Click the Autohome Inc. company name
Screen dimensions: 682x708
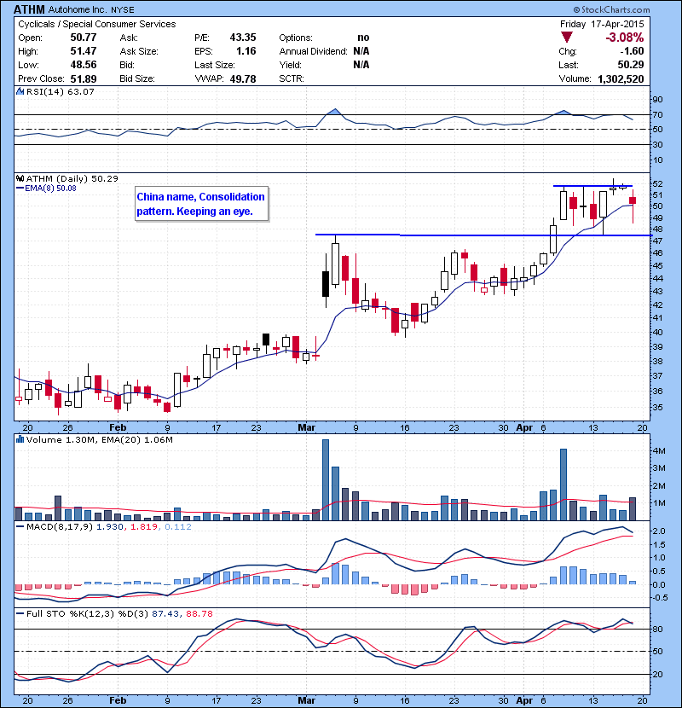point(78,9)
